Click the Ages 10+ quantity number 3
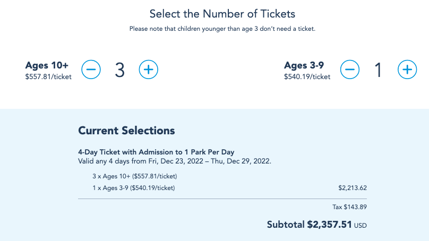Screen dimensions: 429x241 [x=120, y=70]
